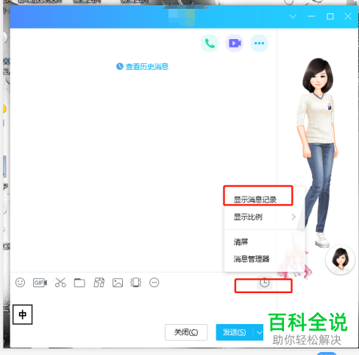This screenshot has width=359, height=355.
Task: Start a video call with the camera icon
Action: point(235,43)
